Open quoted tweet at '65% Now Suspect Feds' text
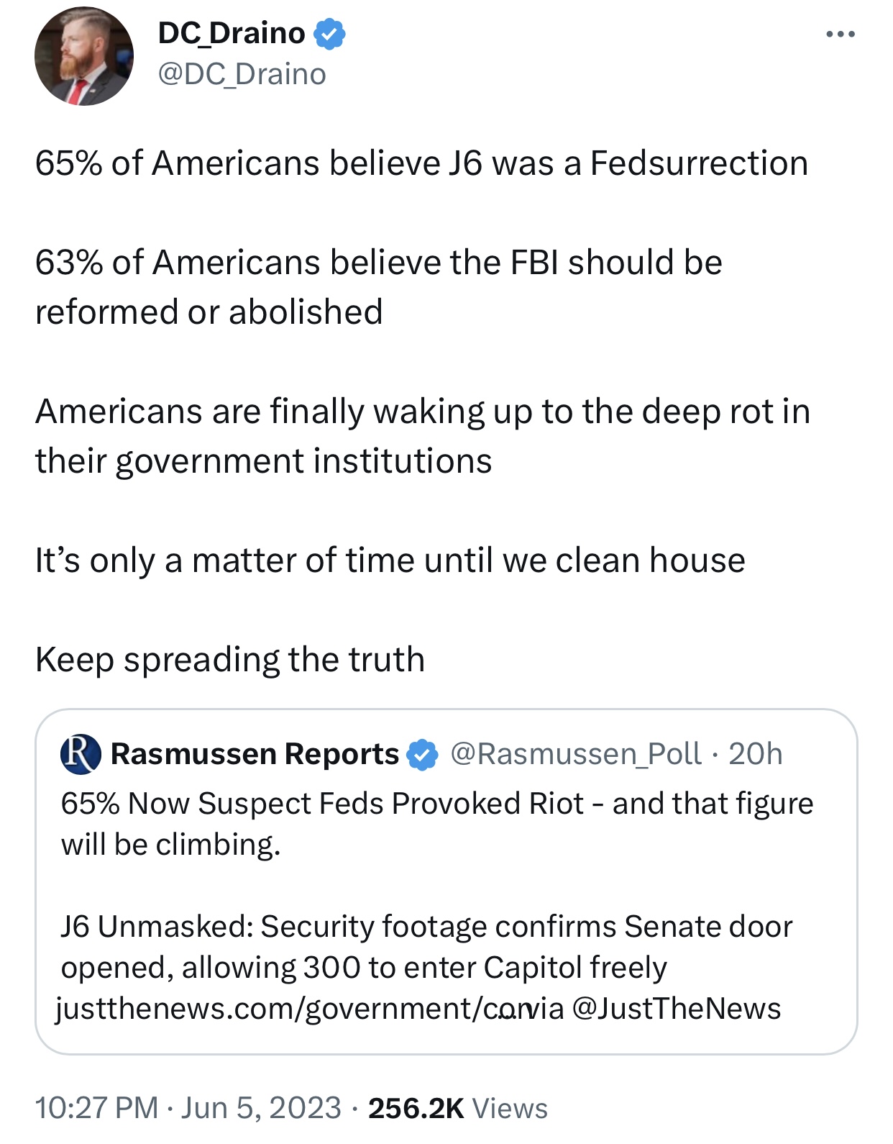Image resolution: width=893 pixels, height=1144 pixels. coord(436,824)
